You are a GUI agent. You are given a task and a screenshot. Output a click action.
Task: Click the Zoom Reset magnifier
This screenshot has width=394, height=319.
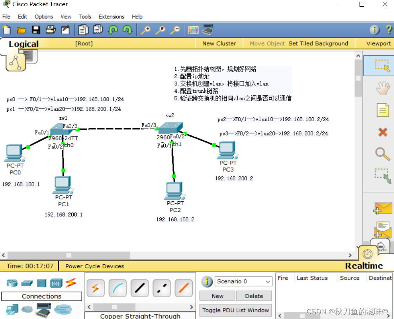[160, 30]
